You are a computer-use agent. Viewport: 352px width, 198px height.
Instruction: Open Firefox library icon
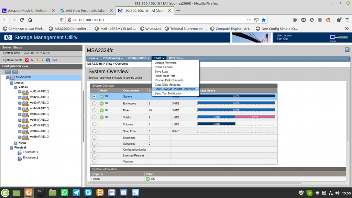click(295, 20)
